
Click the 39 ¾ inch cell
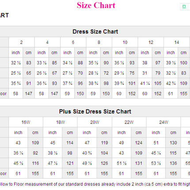[x=119, y=84]
